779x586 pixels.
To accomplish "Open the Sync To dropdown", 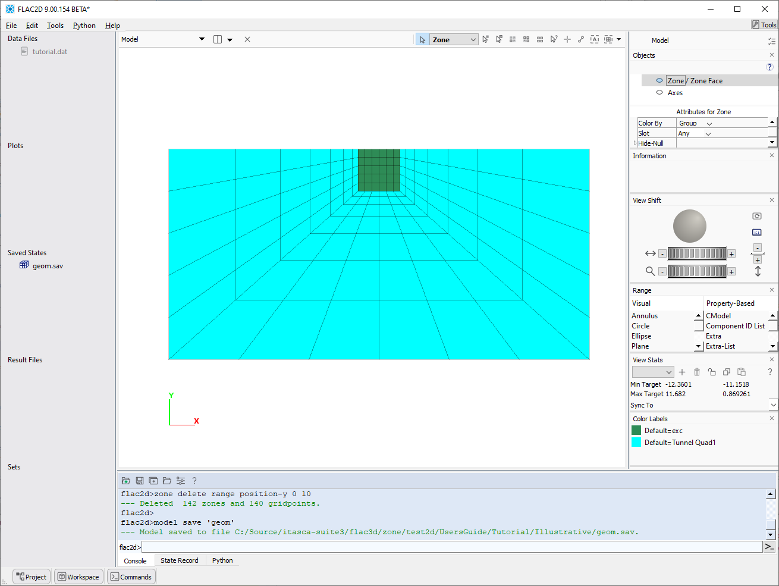I will (x=773, y=405).
